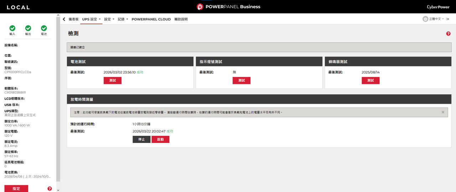Open sidebar help icon beside 指定 button
Viewport: 456px width, 192px height.
(x=50, y=188)
